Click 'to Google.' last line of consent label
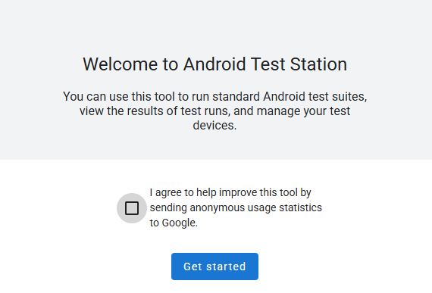 pyautogui.click(x=174, y=223)
